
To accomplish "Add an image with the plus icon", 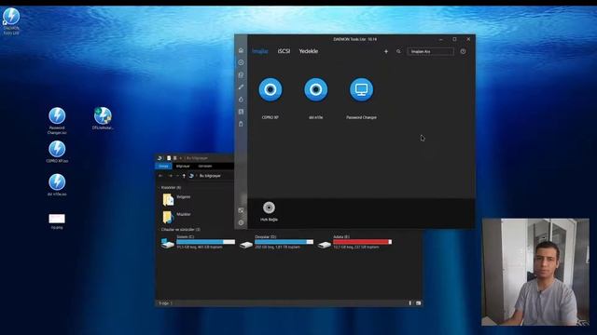I will [x=386, y=51].
